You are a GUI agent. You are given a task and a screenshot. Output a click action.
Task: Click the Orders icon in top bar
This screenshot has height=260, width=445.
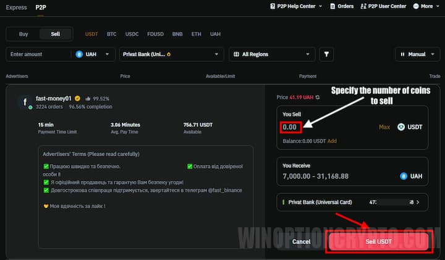point(333,6)
